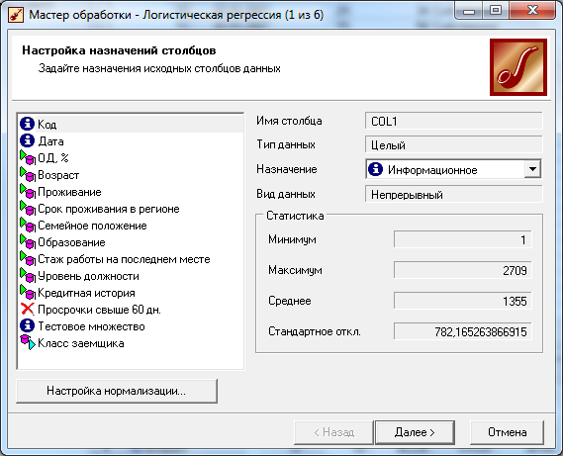Click the Тип данных field showing Целый

click(x=454, y=145)
